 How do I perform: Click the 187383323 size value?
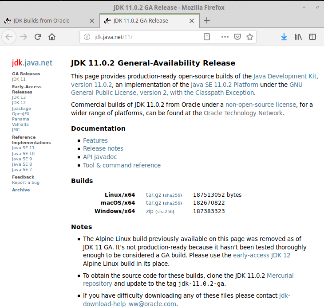[x=209, y=211]
